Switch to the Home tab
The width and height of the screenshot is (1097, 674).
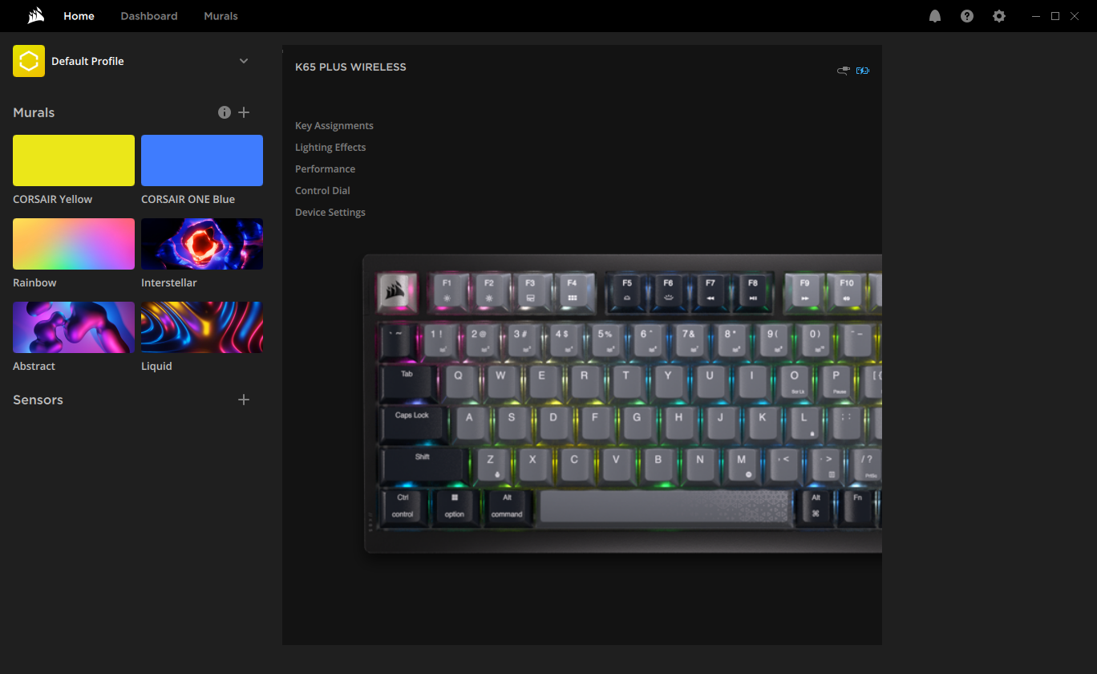click(79, 16)
